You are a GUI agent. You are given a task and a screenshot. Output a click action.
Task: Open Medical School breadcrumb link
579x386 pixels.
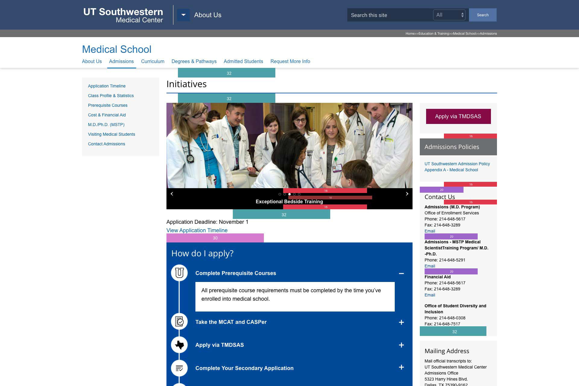[x=464, y=34]
